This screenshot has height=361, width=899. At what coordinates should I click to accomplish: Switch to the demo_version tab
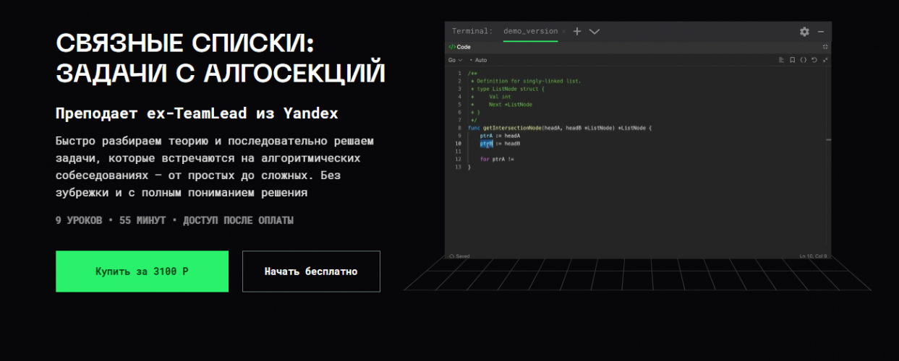(531, 32)
